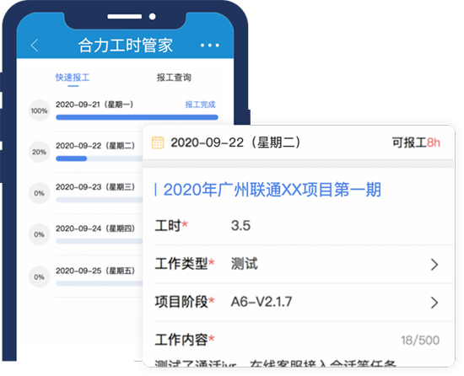
Task: Click the 0% badge for 2020-09-24
Action: tap(39, 234)
